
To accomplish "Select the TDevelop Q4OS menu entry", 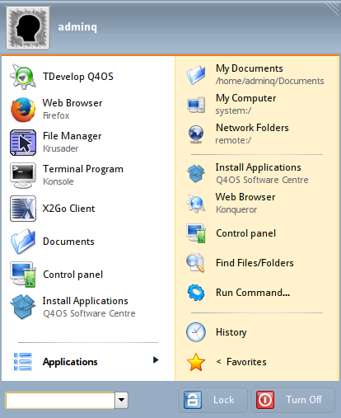I will pos(88,77).
